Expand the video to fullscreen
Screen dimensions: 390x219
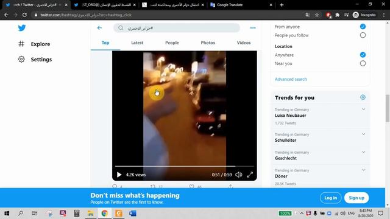[250, 175]
